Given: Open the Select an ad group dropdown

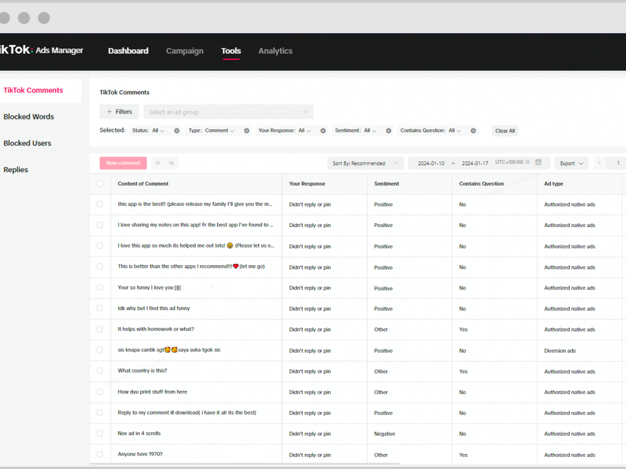Looking at the screenshot, I should [x=228, y=112].
